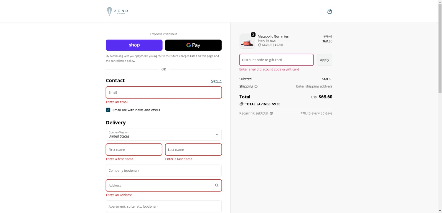
Task: Pay with Shop Pay express button
Action: click(134, 45)
